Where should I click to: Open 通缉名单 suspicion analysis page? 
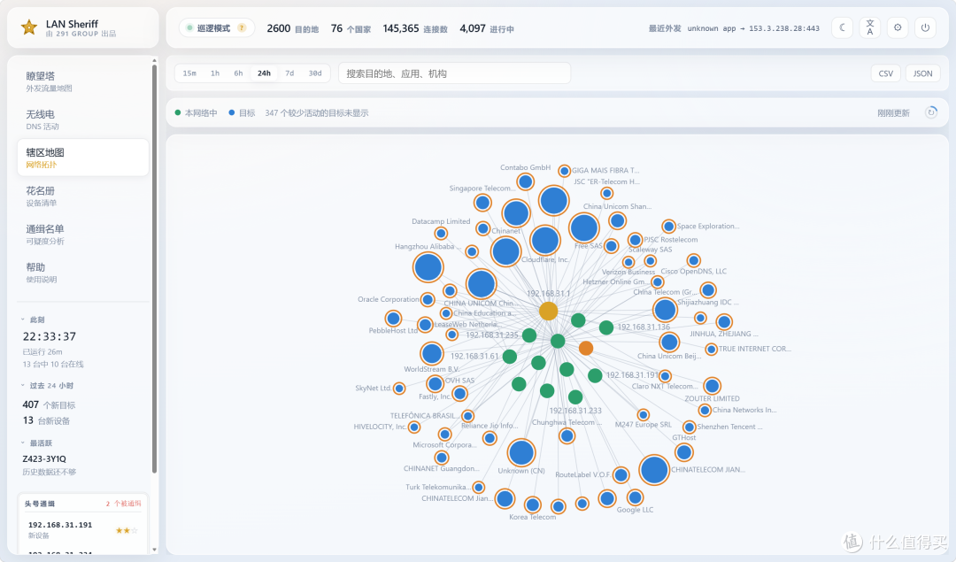(x=83, y=234)
